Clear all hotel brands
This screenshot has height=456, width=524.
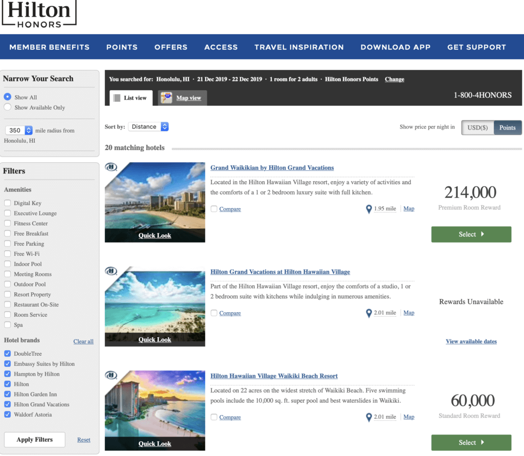[x=83, y=341]
